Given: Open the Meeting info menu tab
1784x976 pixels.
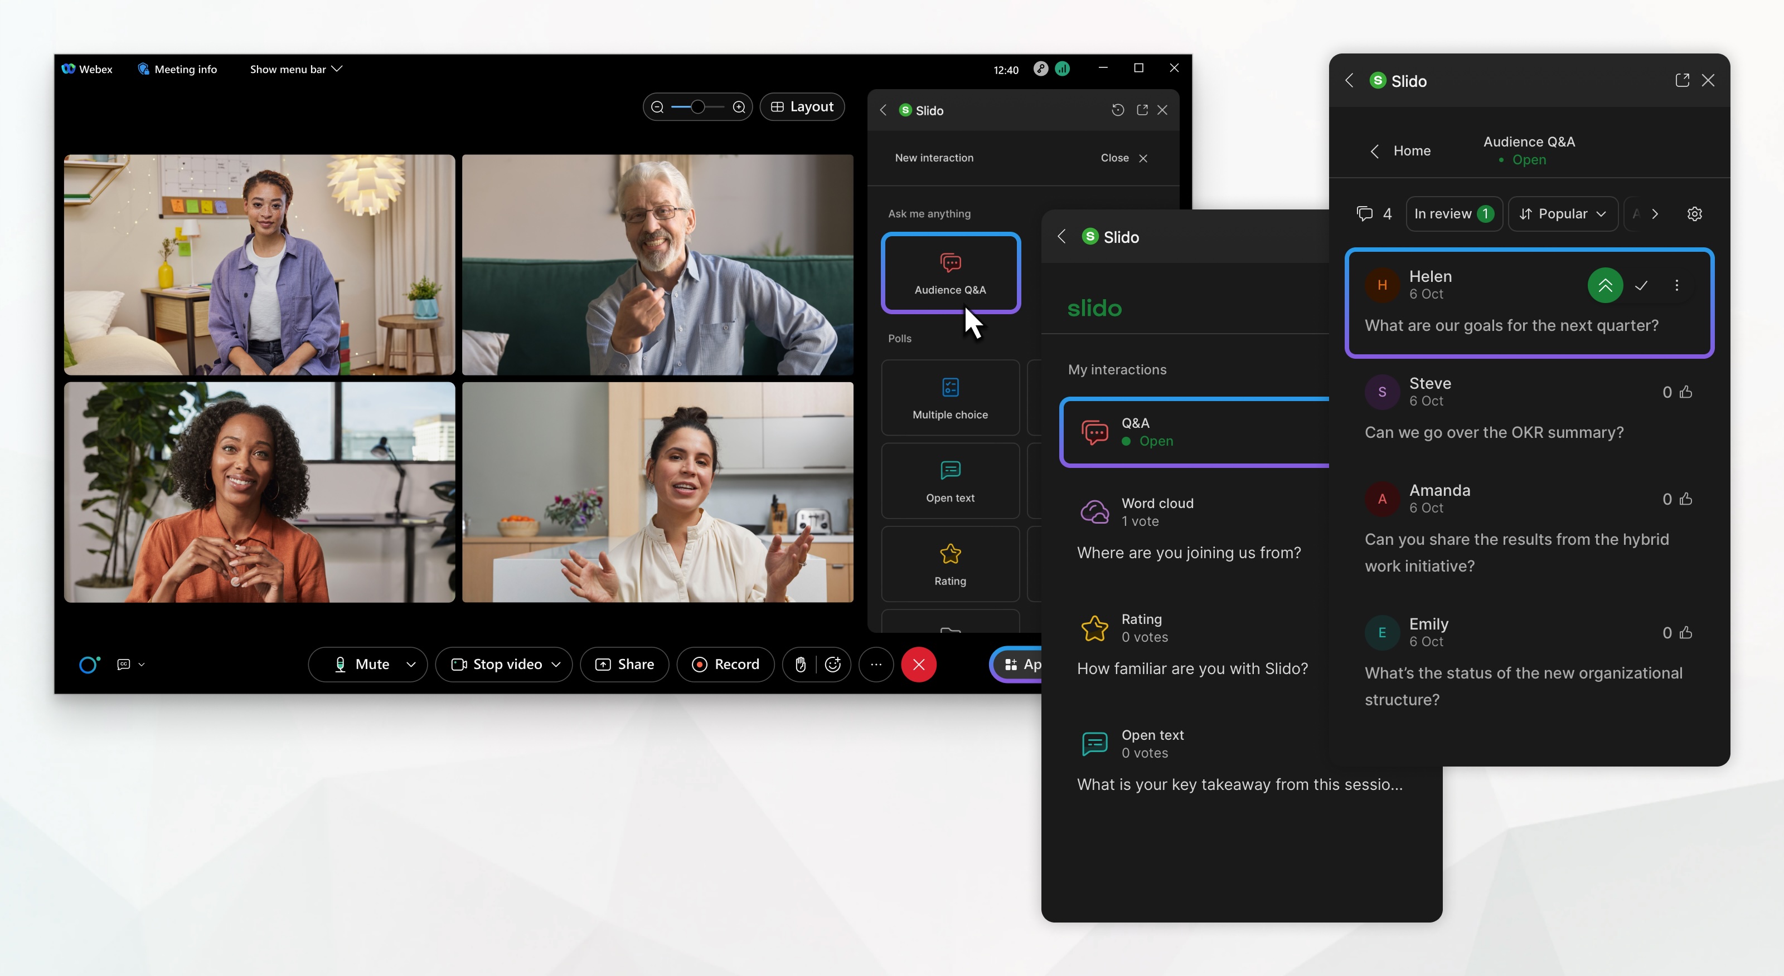Looking at the screenshot, I should tap(177, 69).
